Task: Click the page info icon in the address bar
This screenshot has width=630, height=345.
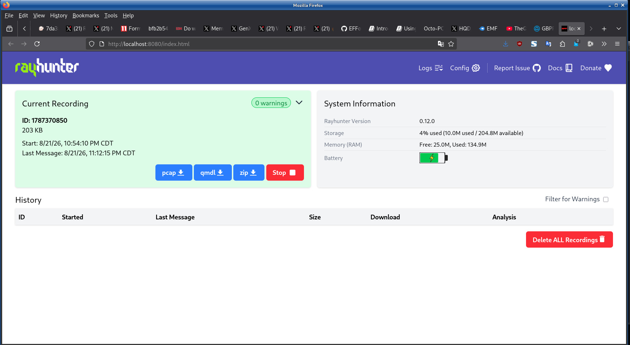Action: click(102, 44)
